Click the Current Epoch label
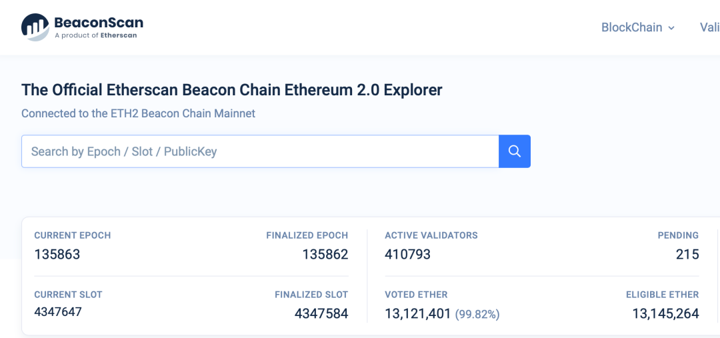 [x=73, y=235]
